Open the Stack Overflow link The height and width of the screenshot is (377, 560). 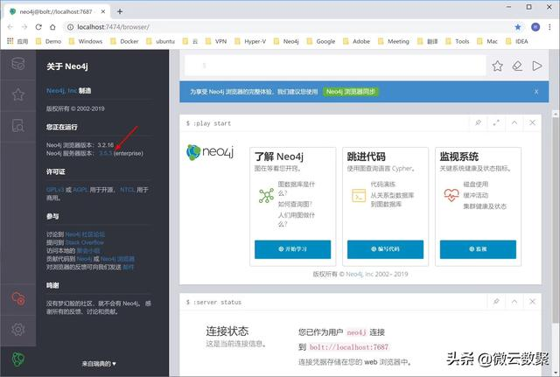85,242
